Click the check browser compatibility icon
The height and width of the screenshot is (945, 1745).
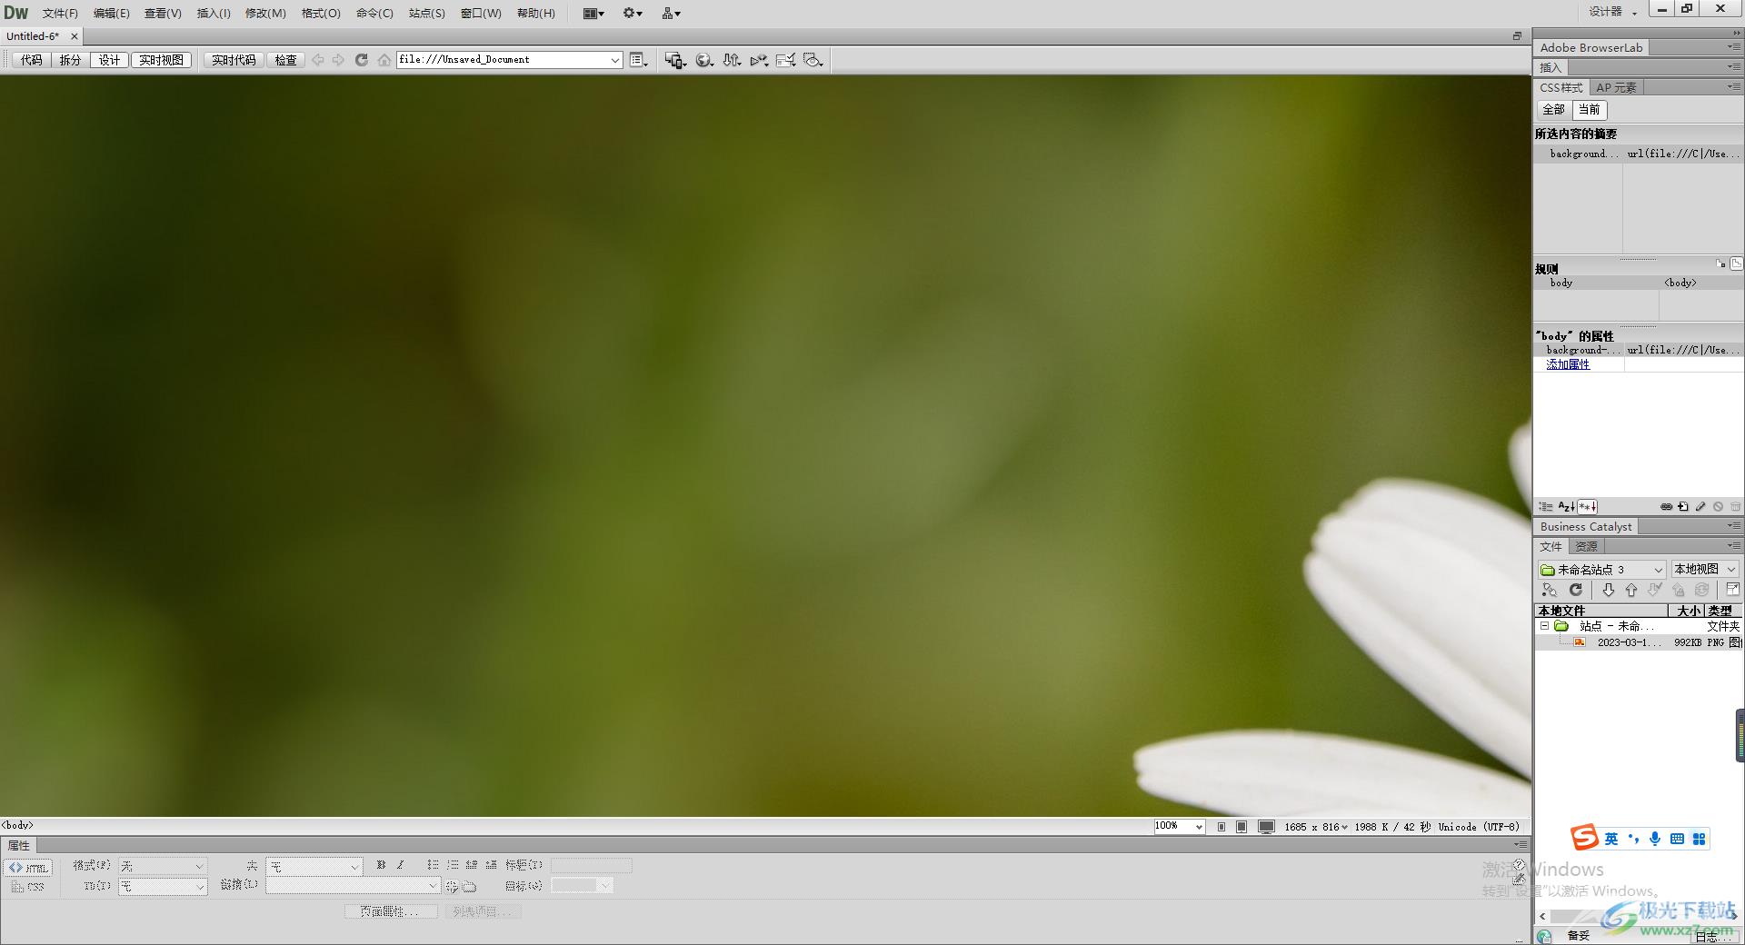(786, 60)
